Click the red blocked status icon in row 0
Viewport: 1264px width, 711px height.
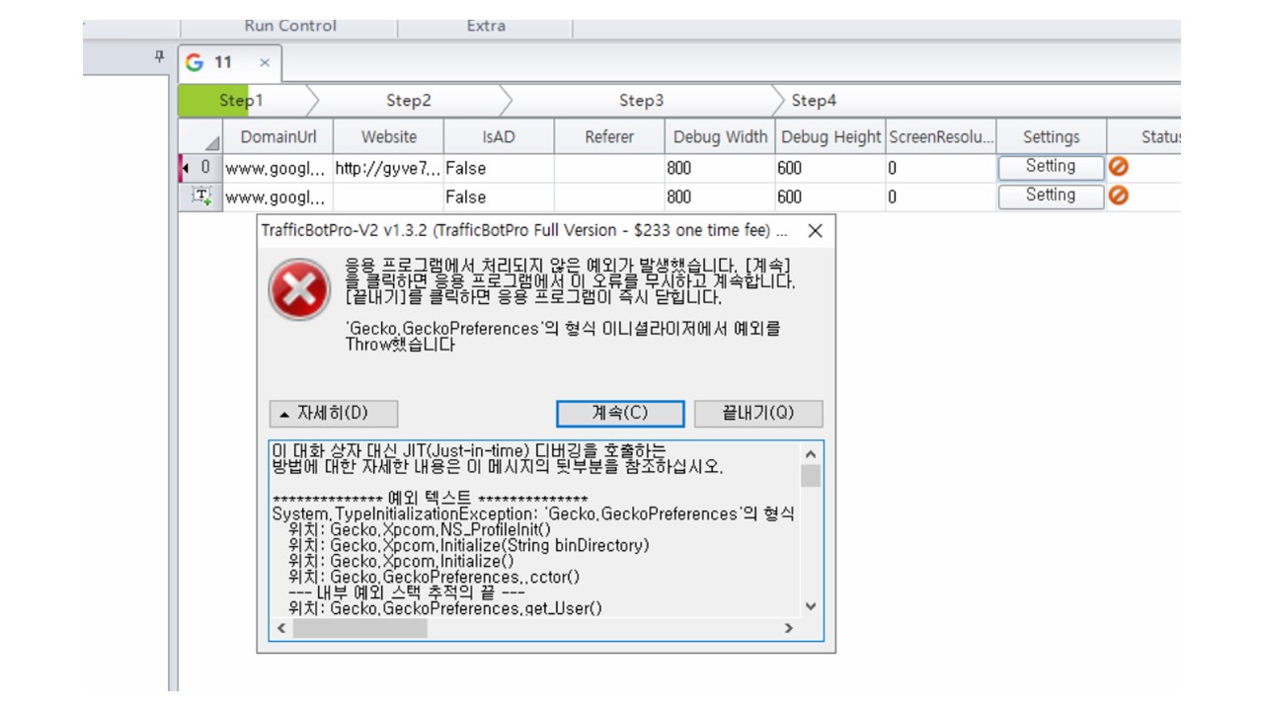(x=1119, y=168)
